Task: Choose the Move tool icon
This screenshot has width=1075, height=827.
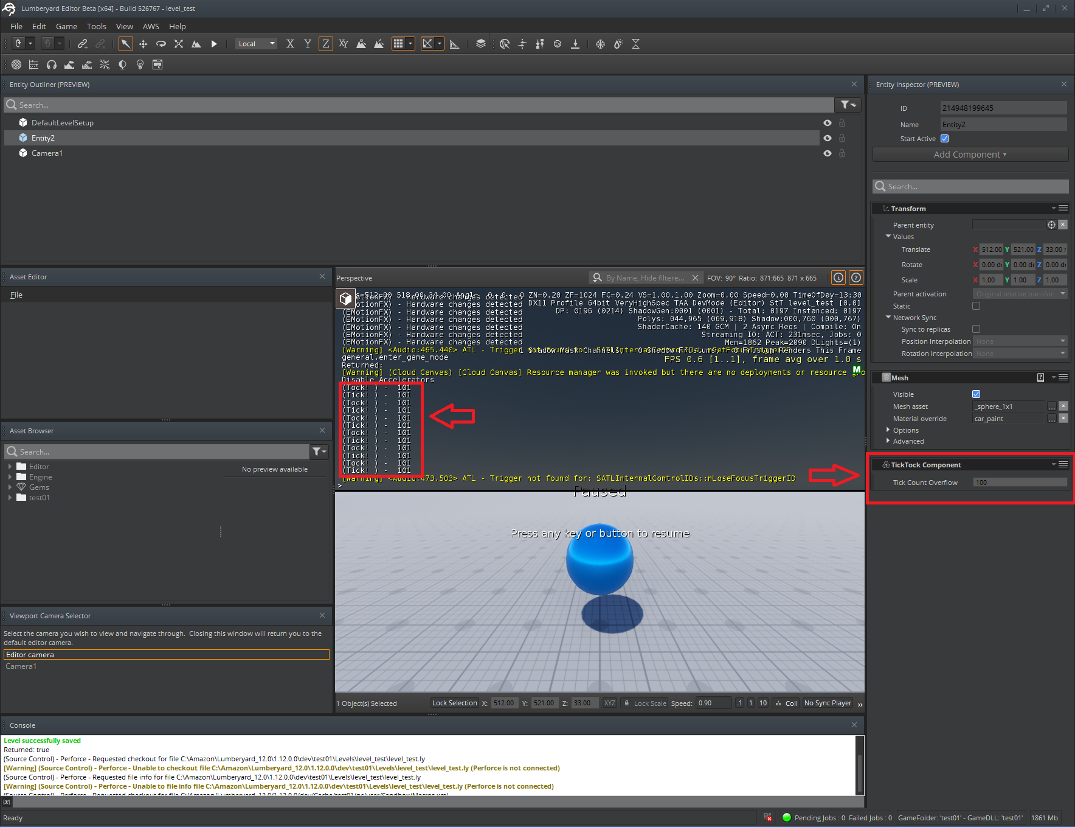Action: (x=143, y=44)
